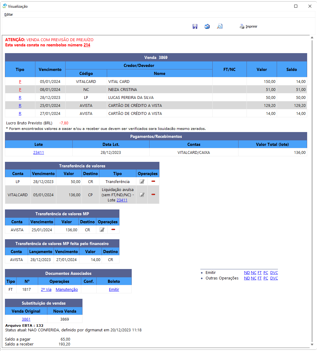The width and height of the screenshot is (317, 351).
Task: Click the P link for VITAL CARD
Action: [x=20, y=82]
